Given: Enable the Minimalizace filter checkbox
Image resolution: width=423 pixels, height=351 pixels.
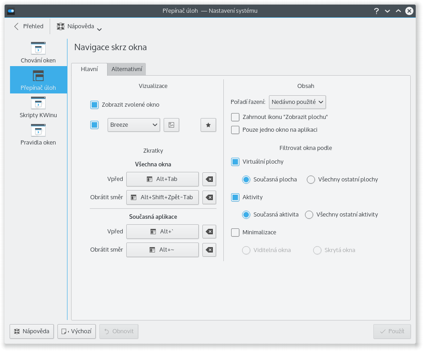Looking at the screenshot, I should (x=235, y=232).
